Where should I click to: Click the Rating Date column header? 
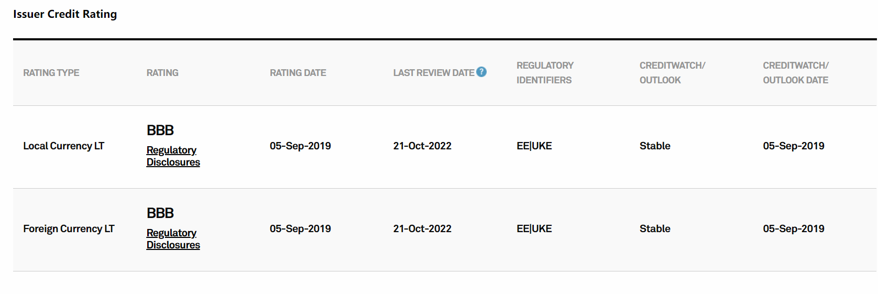[x=298, y=73]
